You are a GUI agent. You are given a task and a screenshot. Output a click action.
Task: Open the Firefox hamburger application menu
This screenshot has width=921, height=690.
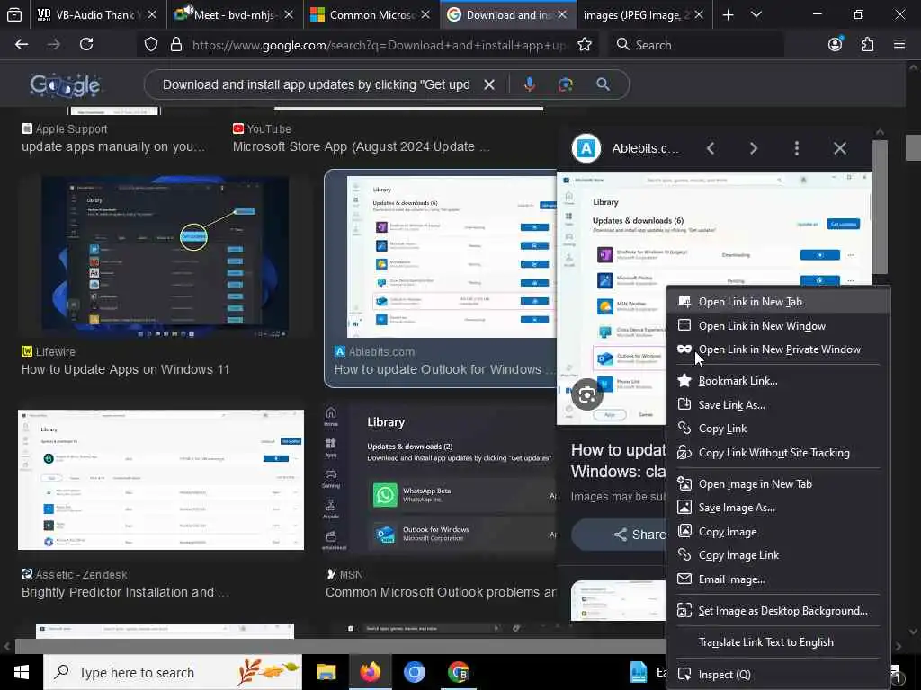[899, 45]
